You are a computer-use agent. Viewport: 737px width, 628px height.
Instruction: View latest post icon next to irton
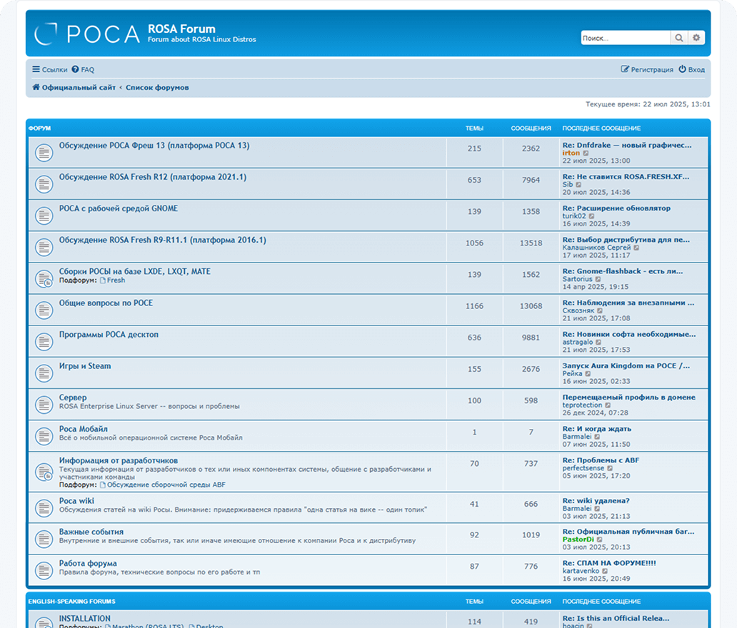click(x=586, y=153)
